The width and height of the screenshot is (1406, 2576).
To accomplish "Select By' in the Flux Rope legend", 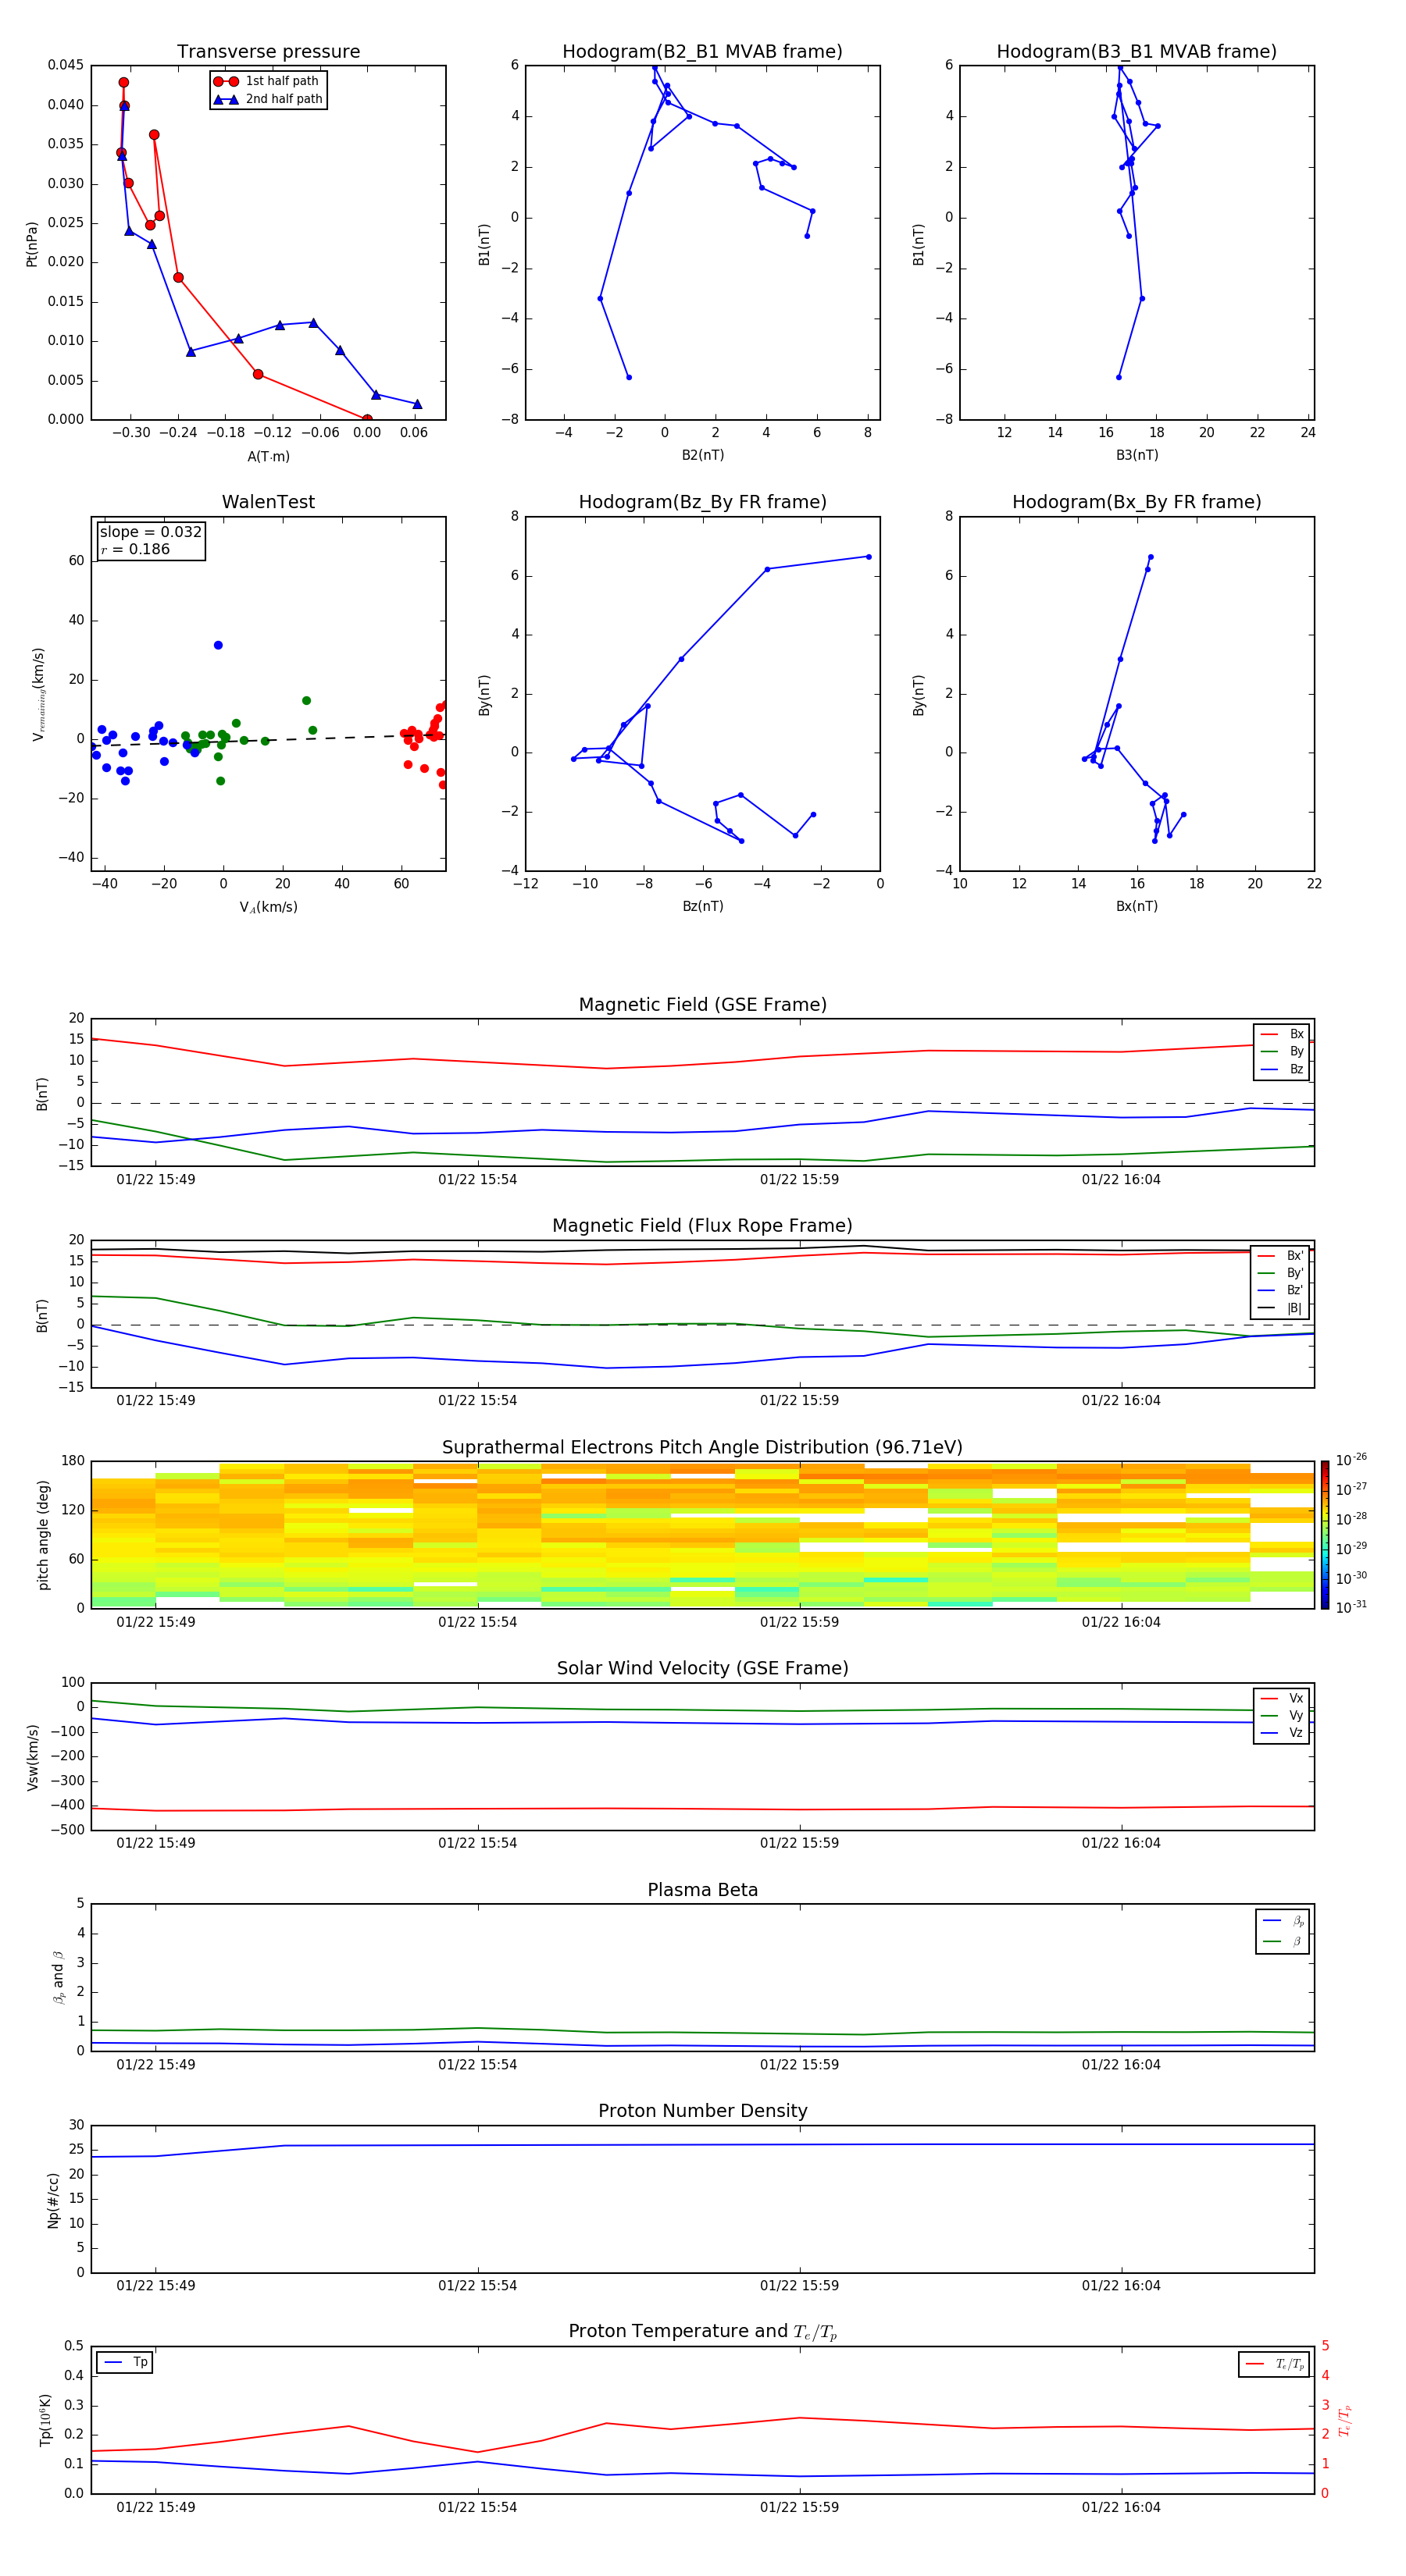I will pos(1281,1273).
